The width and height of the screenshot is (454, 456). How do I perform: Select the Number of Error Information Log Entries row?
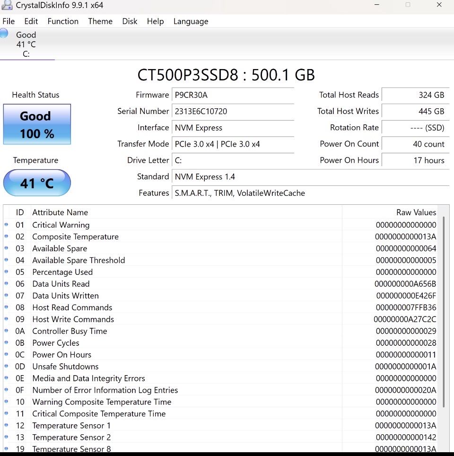tap(220, 390)
